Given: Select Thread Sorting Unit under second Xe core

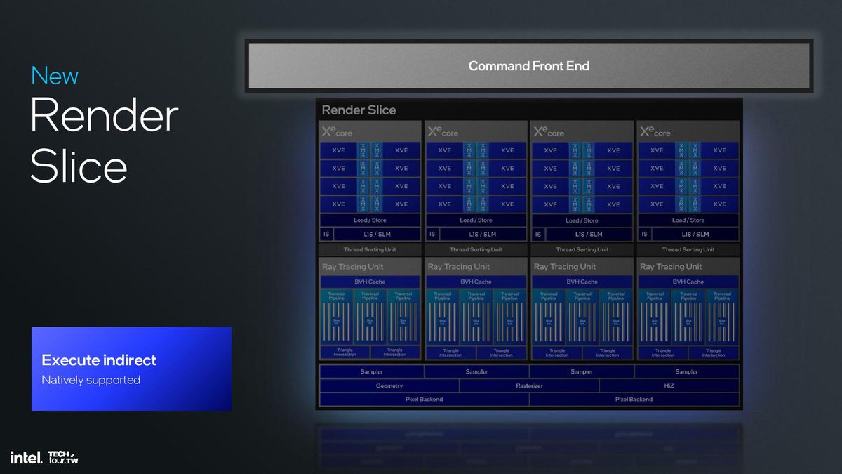Looking at the screenshot, I should click(476, 249).
